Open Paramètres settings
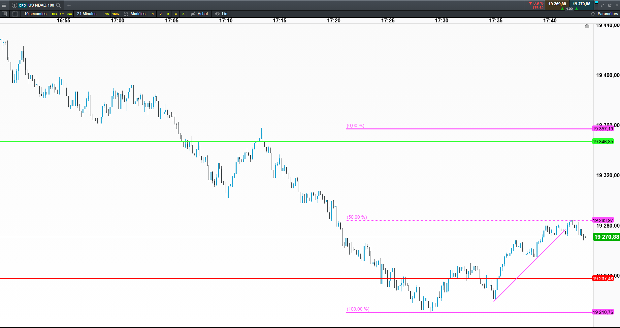 pyautogui.click(x=604, y=14)
